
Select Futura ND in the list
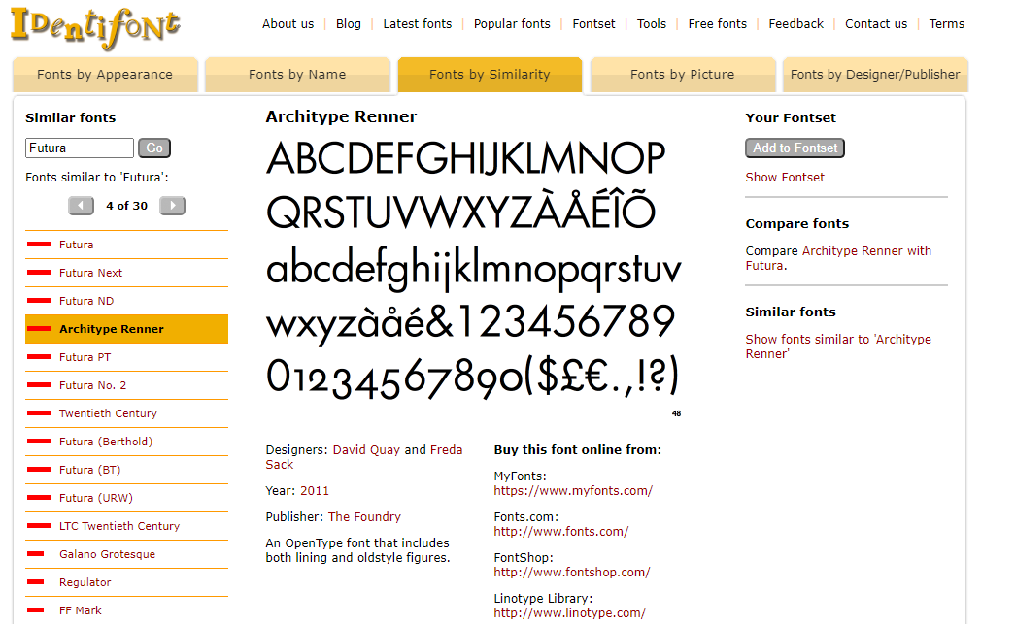86,301
